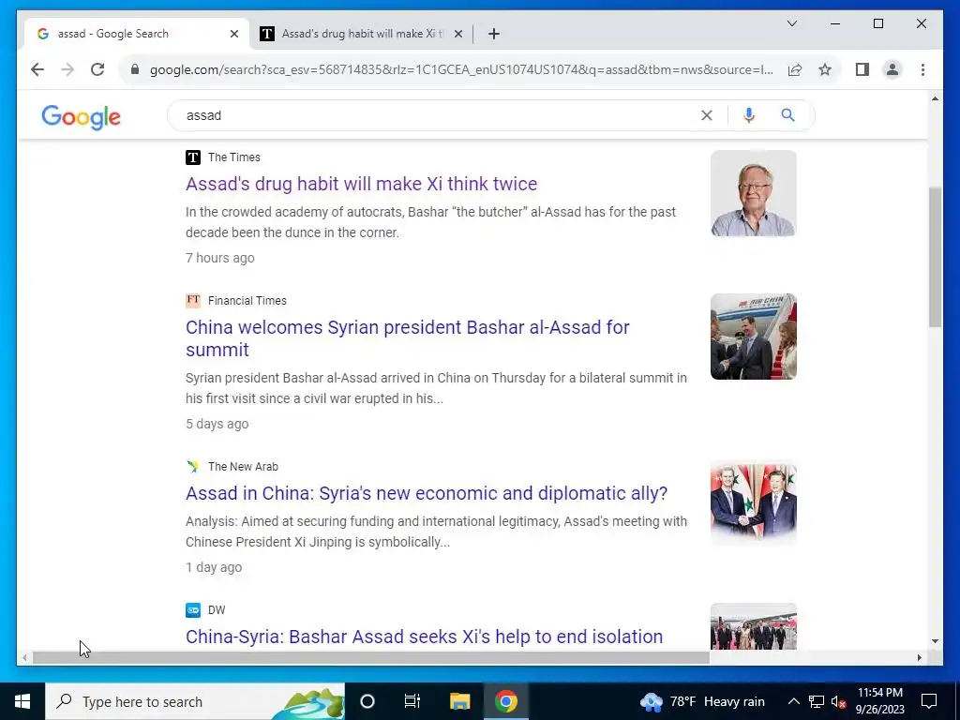The height and width of the screenshot is (720, 960).
Task: Click the DW source icon
Action: pyautogui.click(x=193, y=609)
